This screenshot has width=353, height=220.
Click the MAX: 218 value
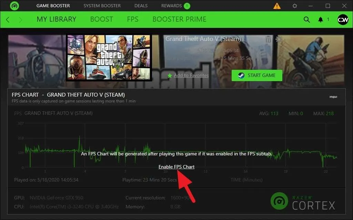(323, 113)
